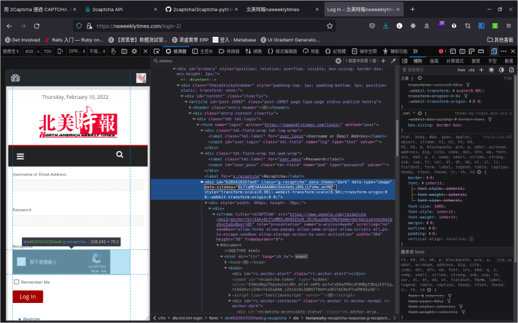The width and height of the screenshot is (518, 323).
Task: Select the Layout (版面) sidebar tab
Action: point(434,61)
